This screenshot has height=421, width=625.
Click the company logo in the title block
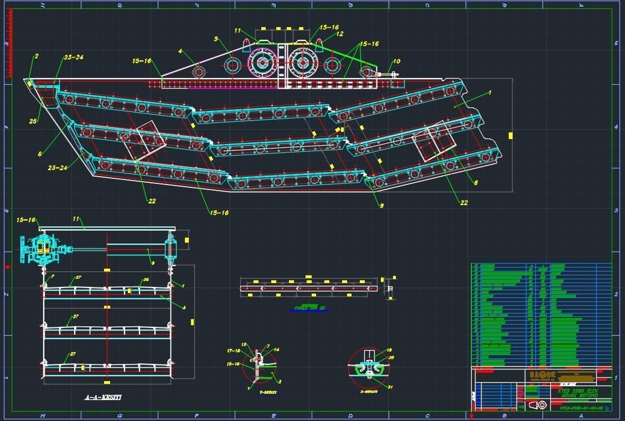point(543,375)
